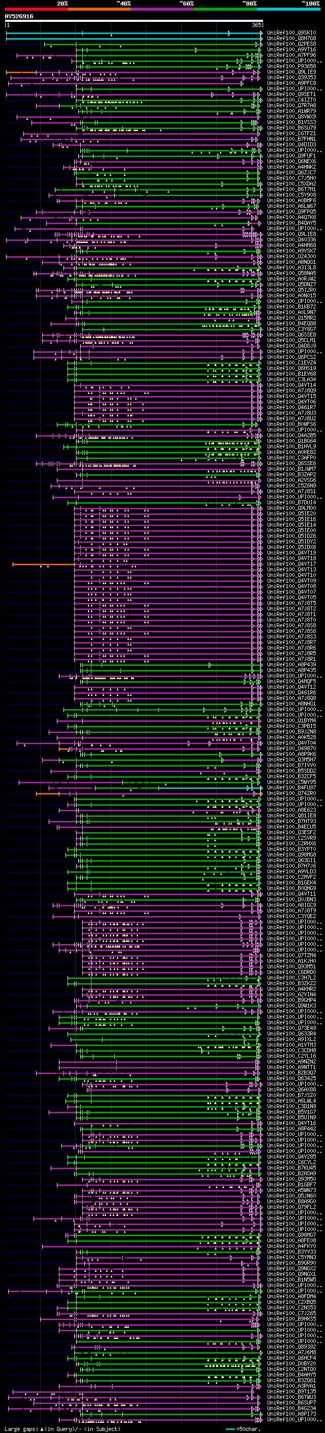
Task: Select label UniRef100_C3PBI5
Action: [x=291, y=726]
